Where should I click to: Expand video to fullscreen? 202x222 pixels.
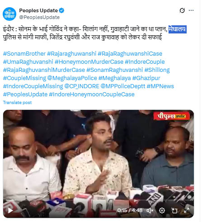(x=187, y=210)
